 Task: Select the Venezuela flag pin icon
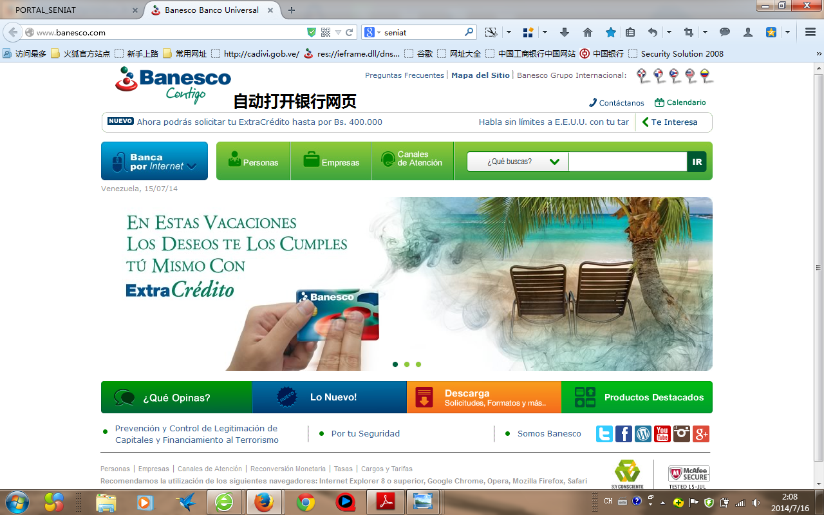(707, 76)
